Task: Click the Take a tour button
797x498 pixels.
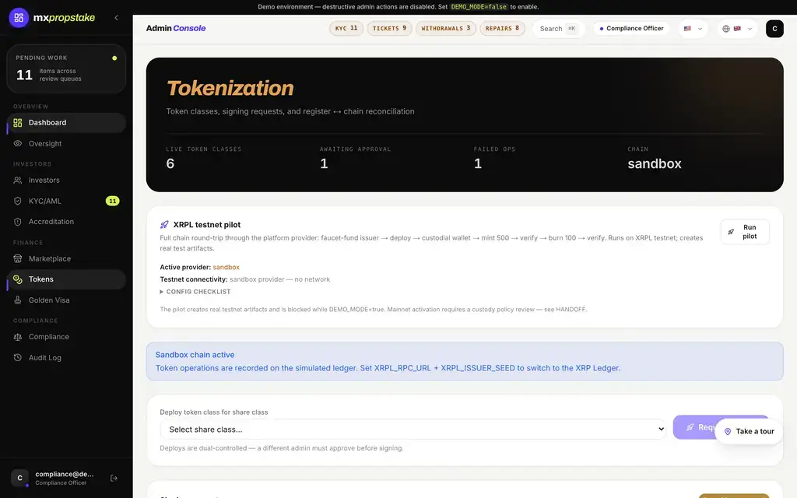Action: (749, 431)
